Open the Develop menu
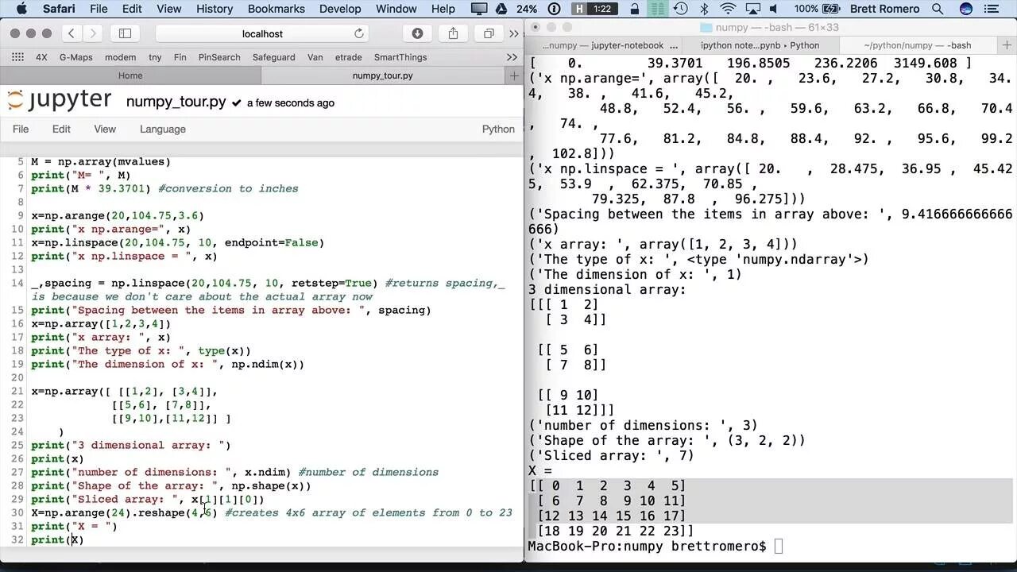The width and height of the screenshot is (1017, 572). click(x=339, y=9)
